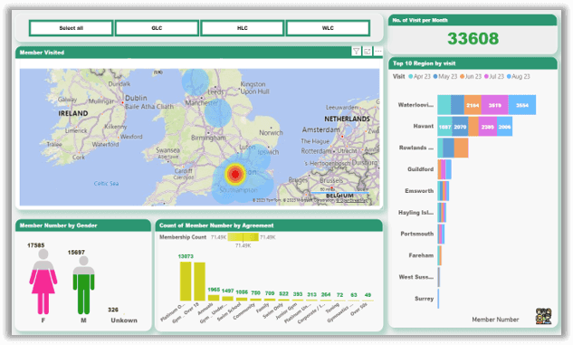Click the members image beside Member Number
Image resolution: width=573 pixels, height=345 pixels.
(x=543, y=316)
